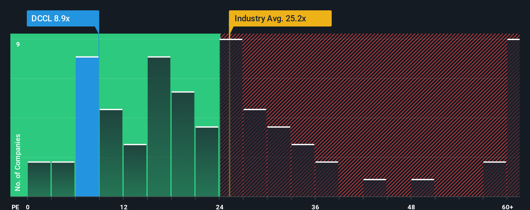This screenshot has height=210, width=530.
Task: Select the highlighted blue DCCL histogram bar
Action: [x=87, y=127]
